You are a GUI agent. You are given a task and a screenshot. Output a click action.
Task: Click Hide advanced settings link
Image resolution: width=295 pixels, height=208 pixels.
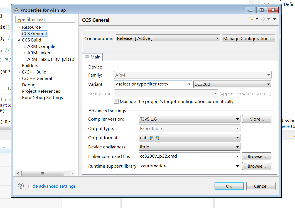point(52,186)
